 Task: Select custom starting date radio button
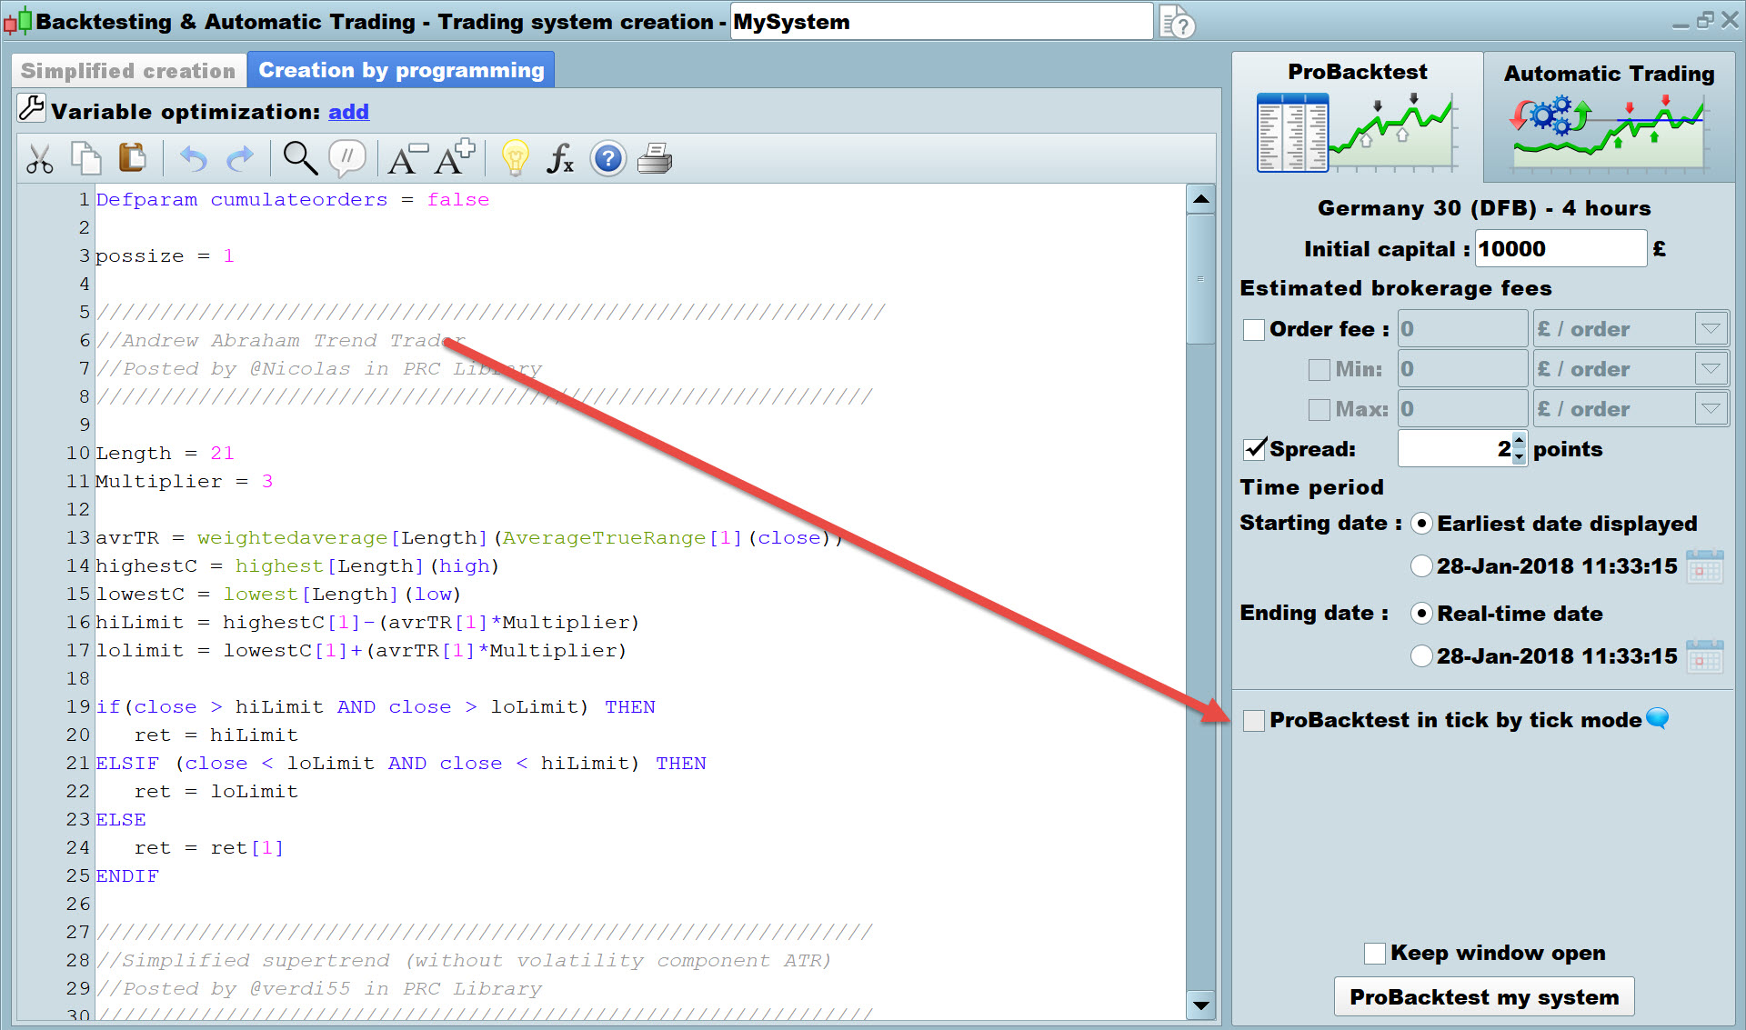pyautogui.click(x=1421, y=566)
